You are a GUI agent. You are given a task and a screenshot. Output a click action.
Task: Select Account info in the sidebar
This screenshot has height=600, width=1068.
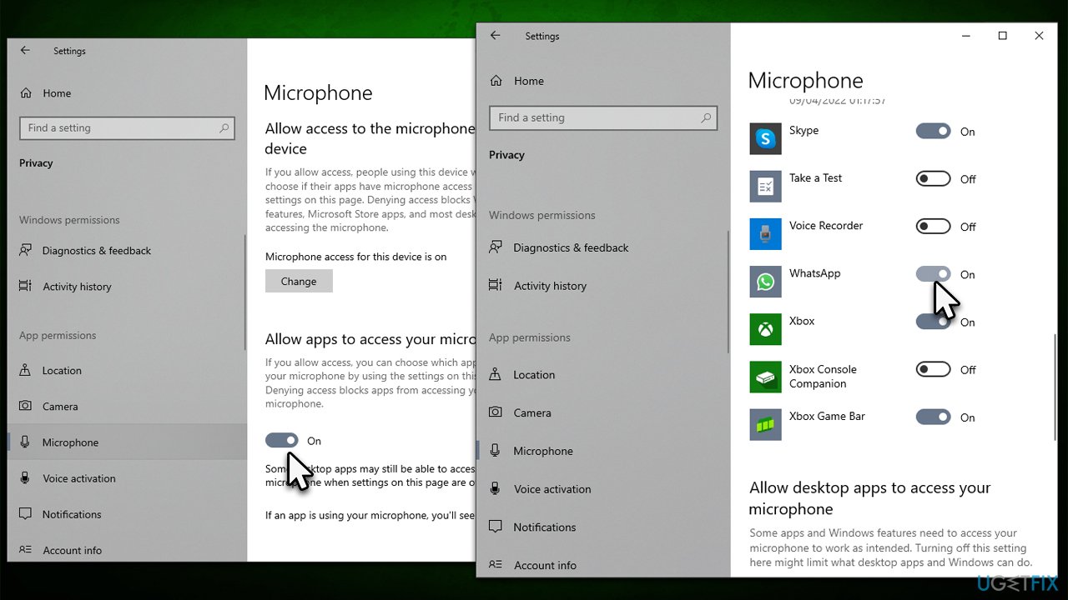546,565
